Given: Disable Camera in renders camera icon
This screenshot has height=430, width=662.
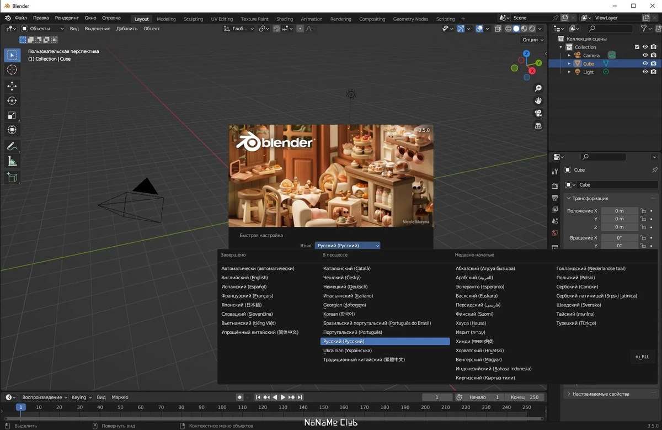Looking at the screenshot, I should 653,55.
